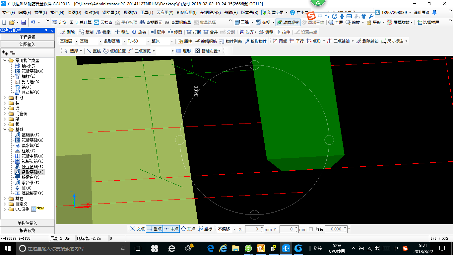Open Windows Start menu

coord(8,248)
